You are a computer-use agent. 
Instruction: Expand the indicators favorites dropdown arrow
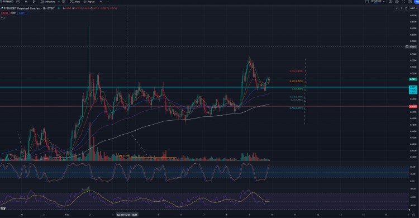point(59,2)
